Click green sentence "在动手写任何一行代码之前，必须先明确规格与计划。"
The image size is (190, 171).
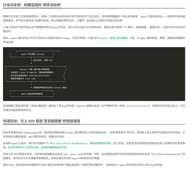(x=38, y=147)
